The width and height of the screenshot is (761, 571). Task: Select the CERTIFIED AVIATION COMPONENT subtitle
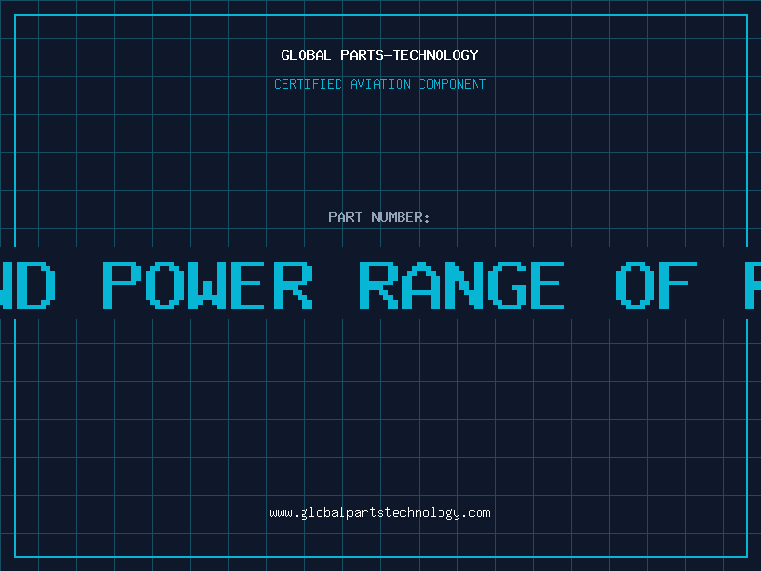pyautogui.click(x=380, y=85)
